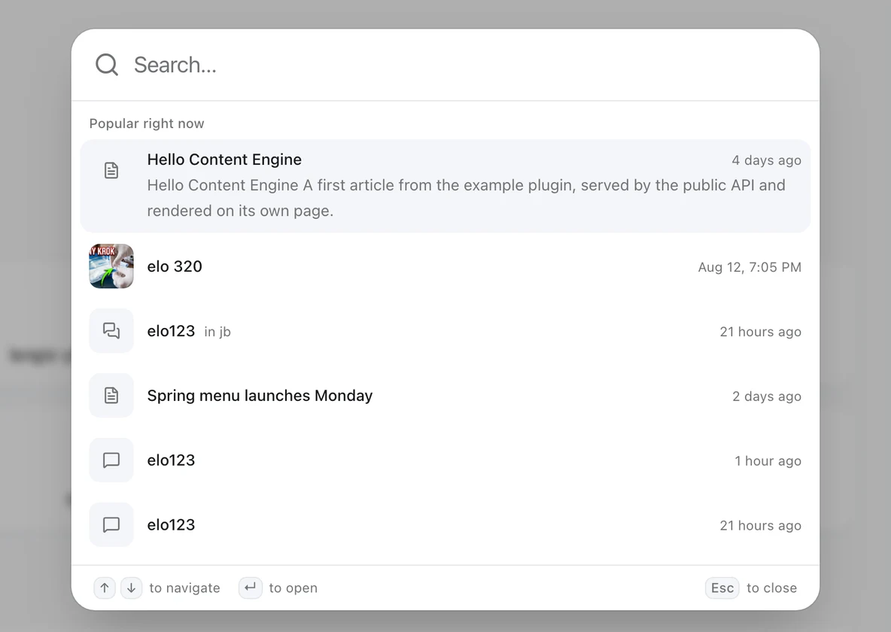The image size is (891, 632).
Task: Click the conversation icon beside elo123 in jb
Action: tap(111, 331)
